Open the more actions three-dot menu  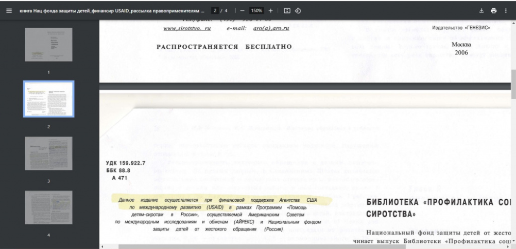coord(506,10)
